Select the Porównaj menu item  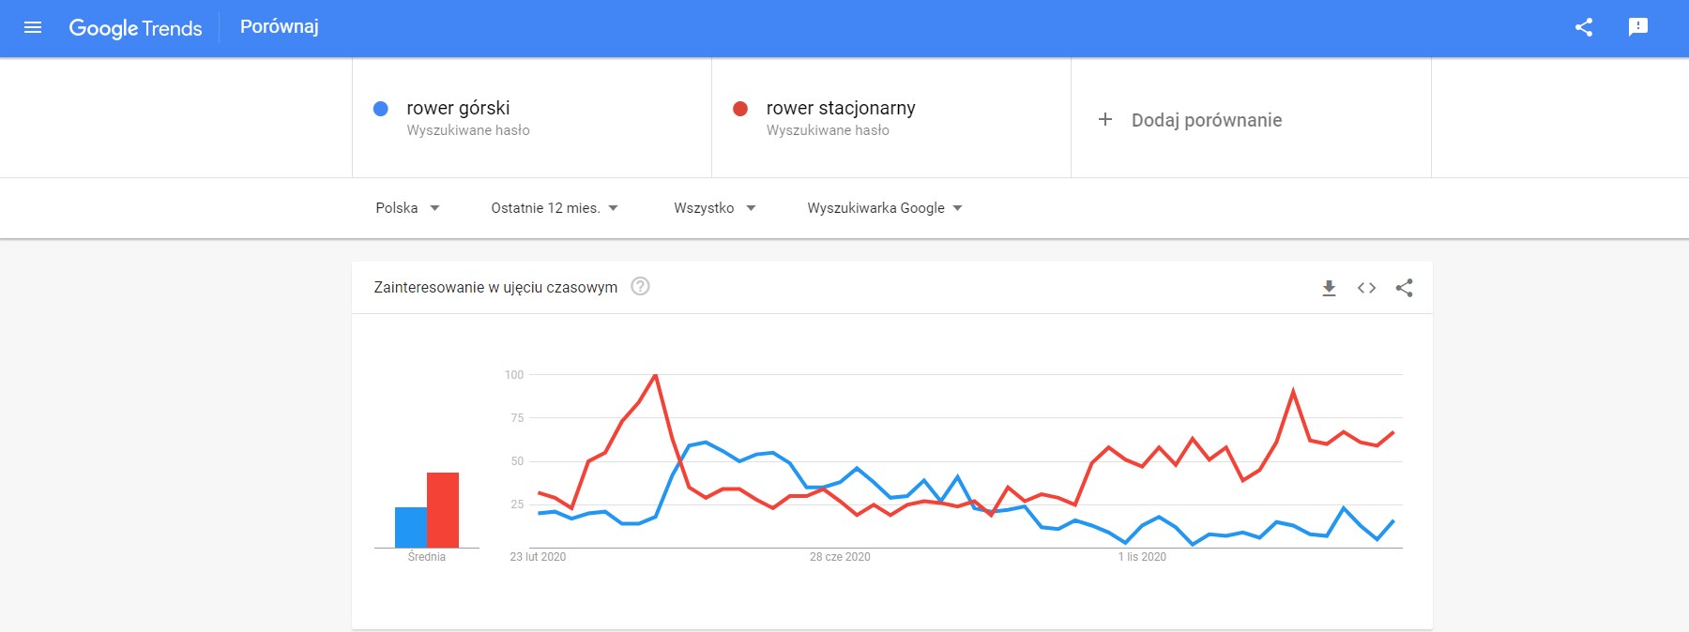pos(278,27)
